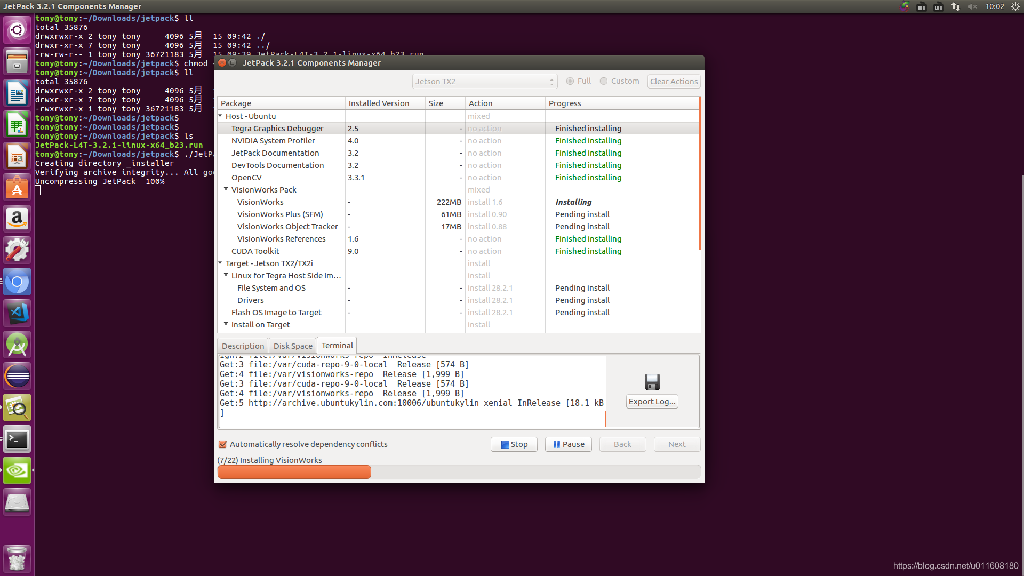Launch Visual Studio Code from the dock

coord(17,313)
